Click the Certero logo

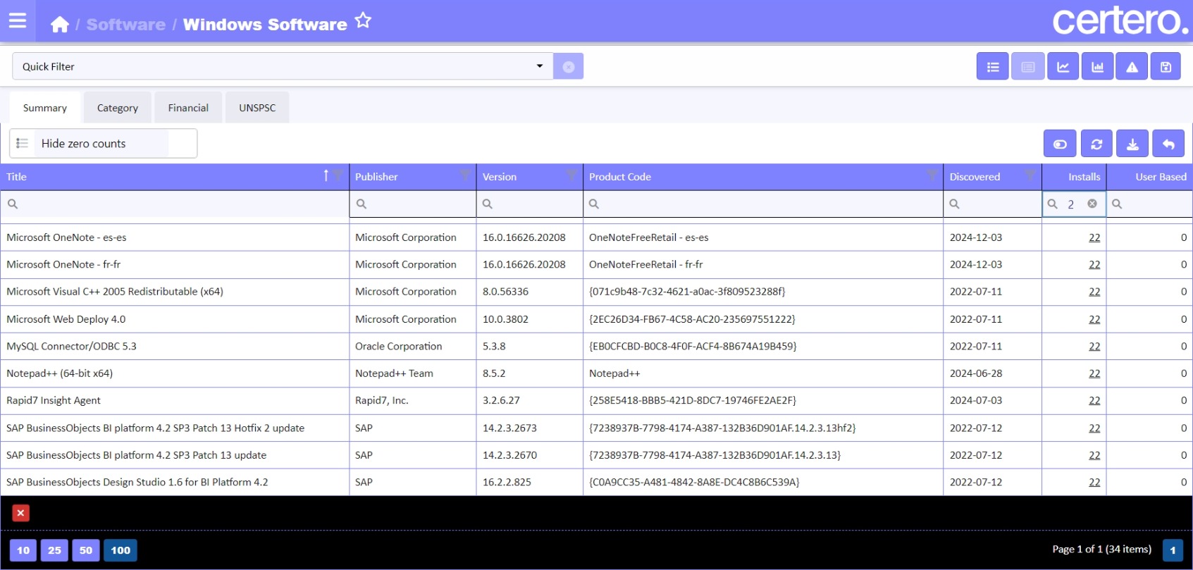1120,21
